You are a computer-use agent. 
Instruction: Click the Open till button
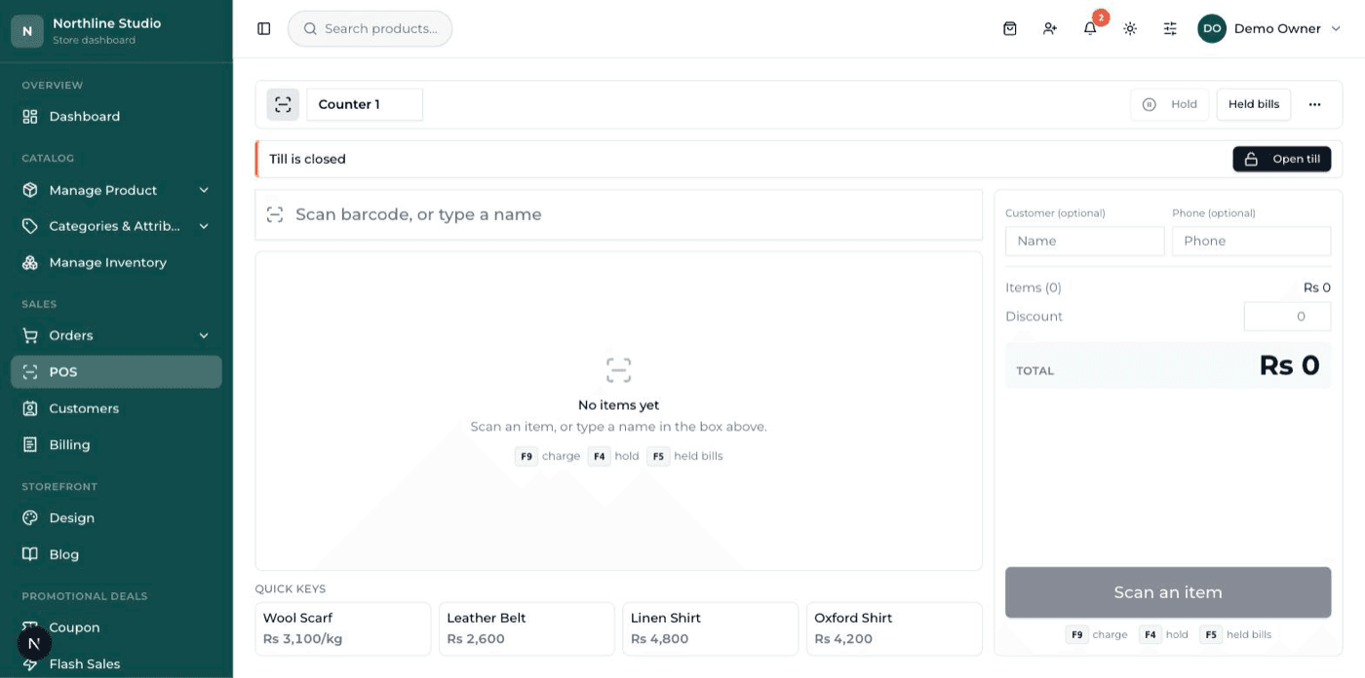(1282, 159)
